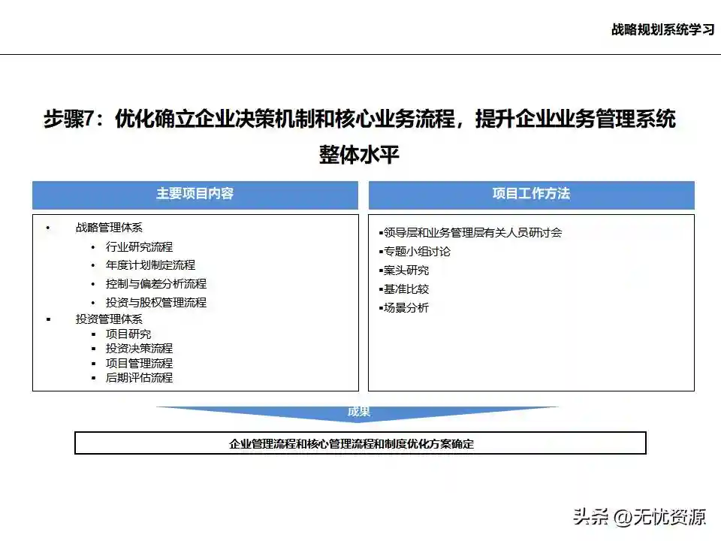Select the 战略管理体系 bullet item
Viewport: 721px width, 541px height.
click(109, 228)
